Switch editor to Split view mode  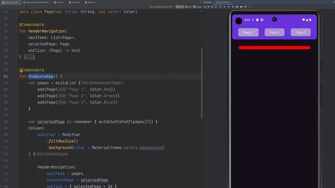(x=188, y=7)
